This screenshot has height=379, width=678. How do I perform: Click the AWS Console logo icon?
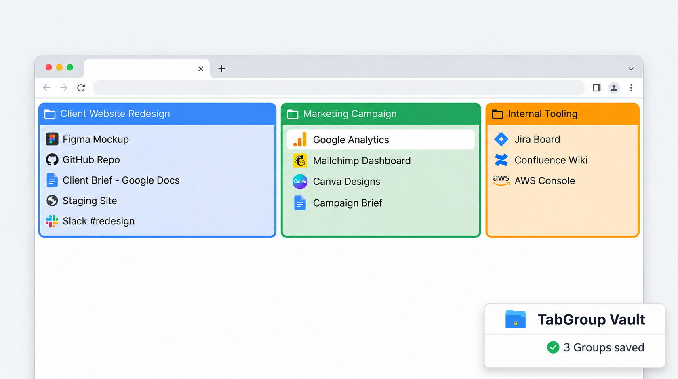coord(501,180)
